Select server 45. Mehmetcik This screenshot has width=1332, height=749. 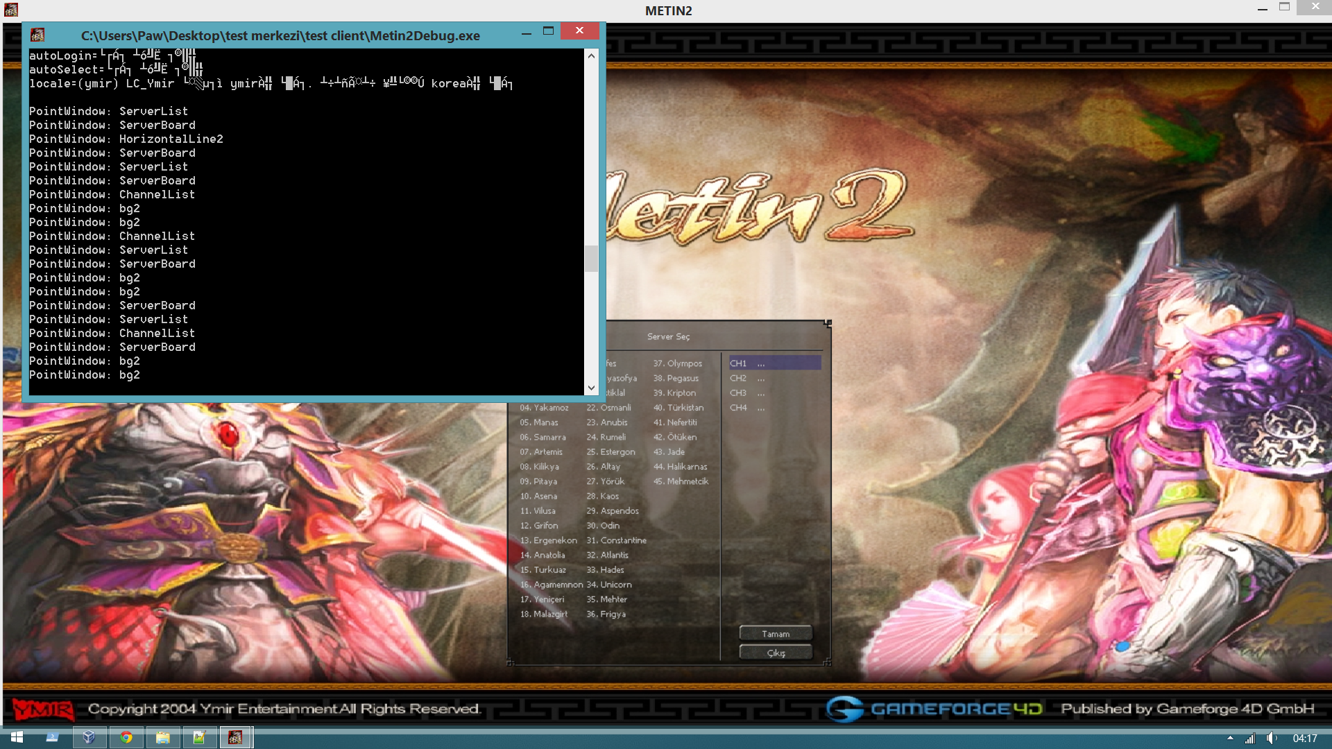click(x=681, y=481)
